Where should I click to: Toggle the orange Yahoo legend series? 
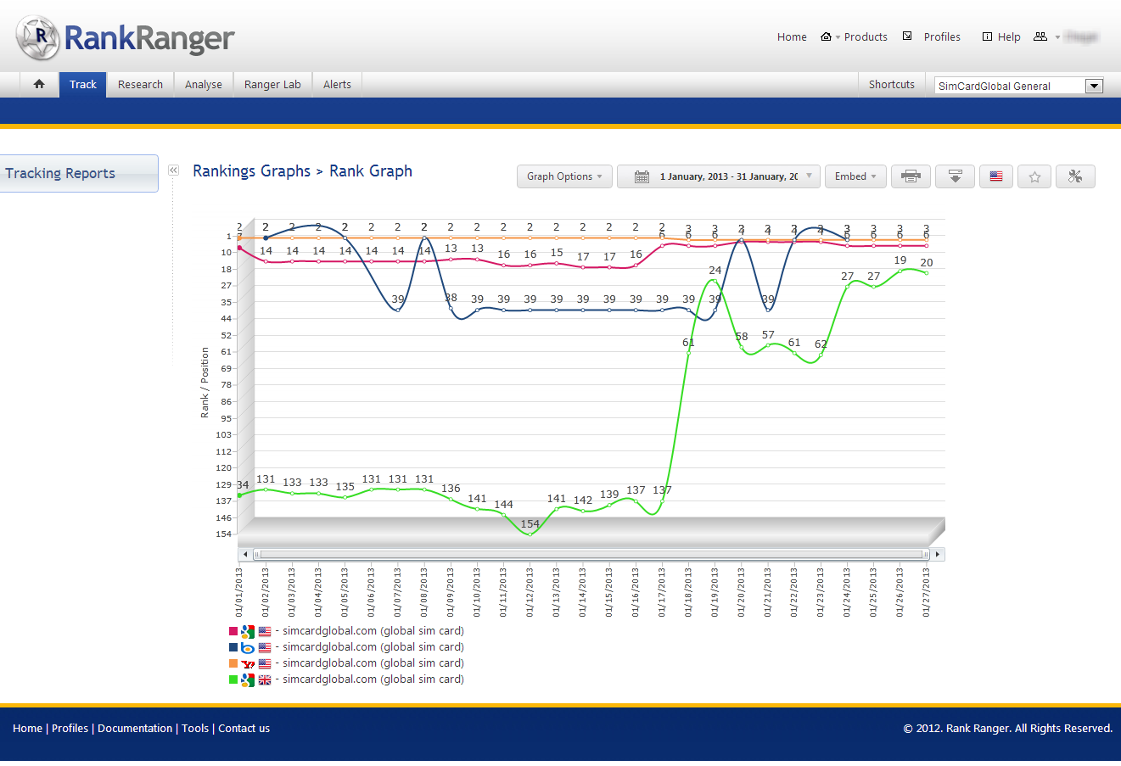point(346,663)
